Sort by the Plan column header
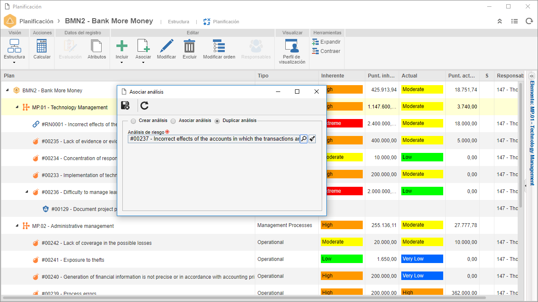 coord(128,75)
